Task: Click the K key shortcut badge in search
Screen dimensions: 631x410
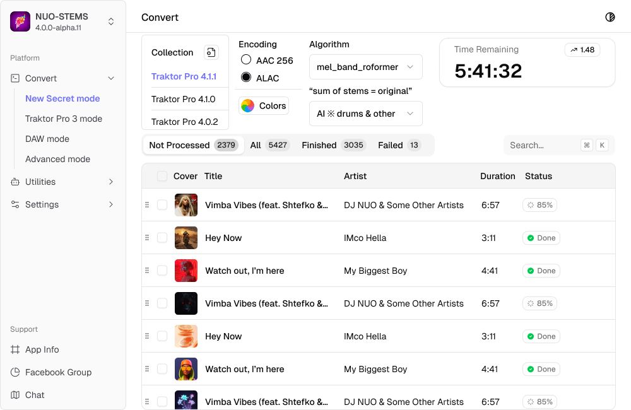Action: 602,145
